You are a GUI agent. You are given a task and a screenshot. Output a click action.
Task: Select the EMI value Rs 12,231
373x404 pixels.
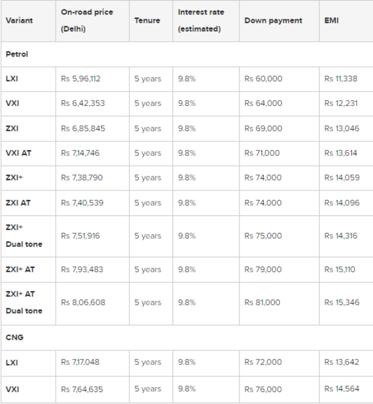[x=341, y=103]
